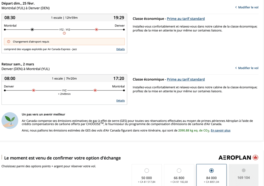Open Détails for the return flight
The image size is (264, 186).
pyautogui.click(x=120, y=101)
